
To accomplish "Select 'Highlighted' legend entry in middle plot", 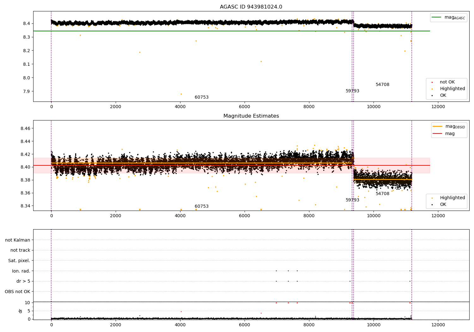I will click(453, 198).
